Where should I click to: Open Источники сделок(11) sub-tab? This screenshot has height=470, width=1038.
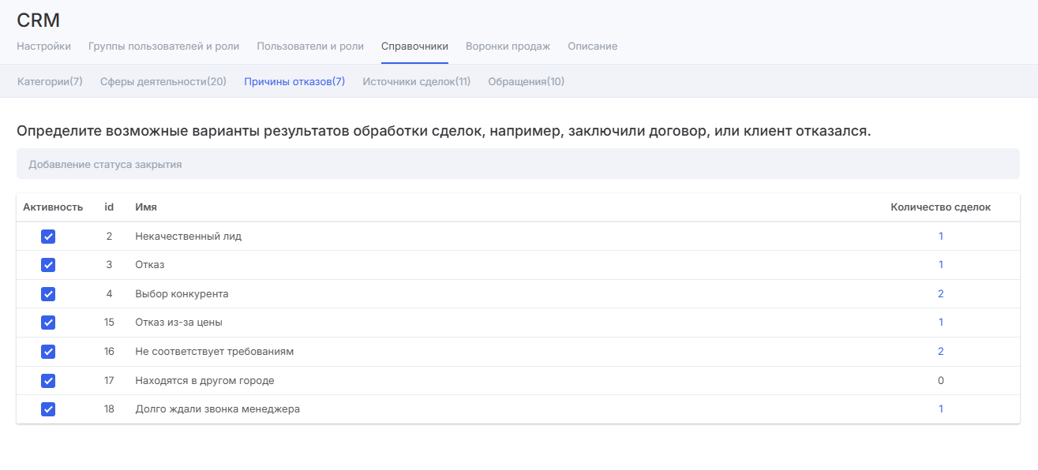(x=416, y=82)
